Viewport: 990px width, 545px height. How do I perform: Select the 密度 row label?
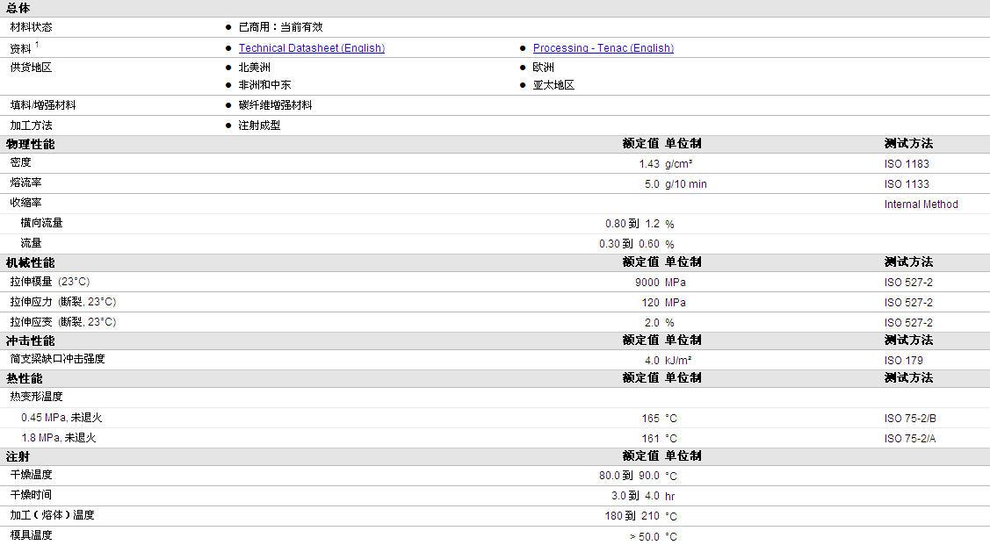click(20, 162)
